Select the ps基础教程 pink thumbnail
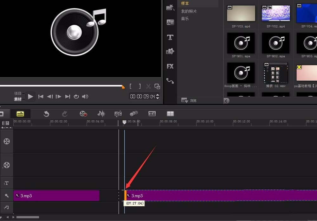 pos(307,73)
